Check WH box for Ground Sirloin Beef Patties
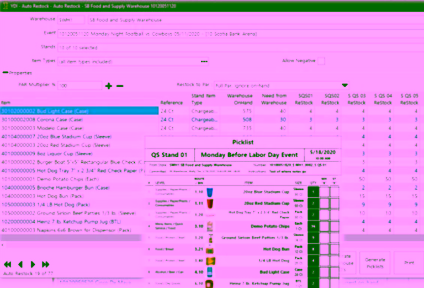The image size is (424, 288). (325, 238)
